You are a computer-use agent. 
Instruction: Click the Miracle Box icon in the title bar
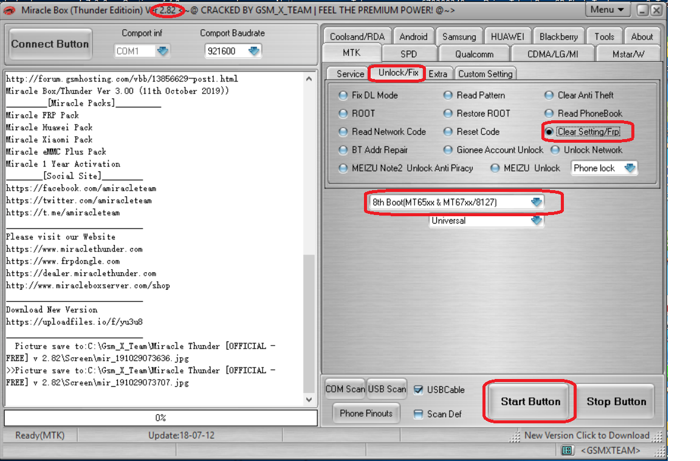pyautogui.click(x=9, y=10)
